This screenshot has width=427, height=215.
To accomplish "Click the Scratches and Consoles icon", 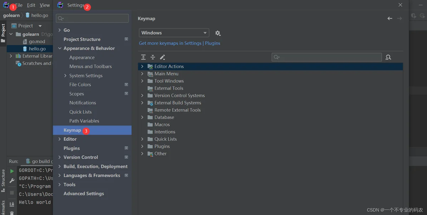I will pos(19,63).
